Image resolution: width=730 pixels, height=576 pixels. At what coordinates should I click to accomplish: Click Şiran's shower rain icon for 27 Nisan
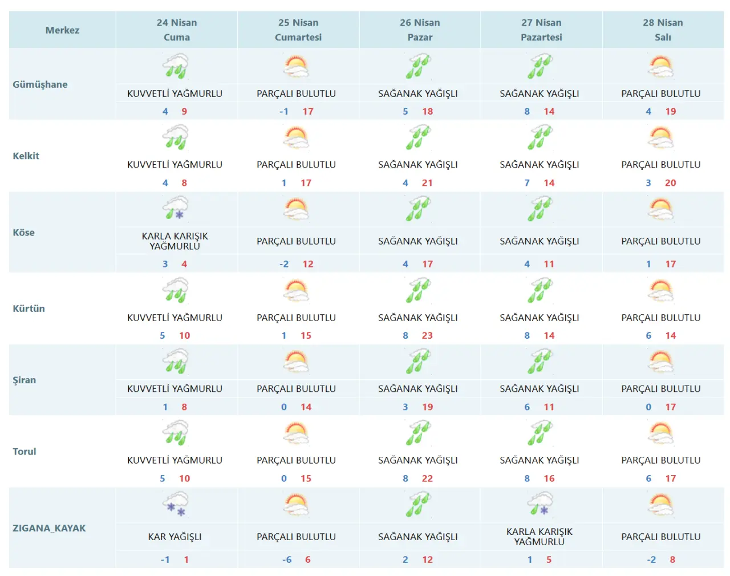coord(540,362)
